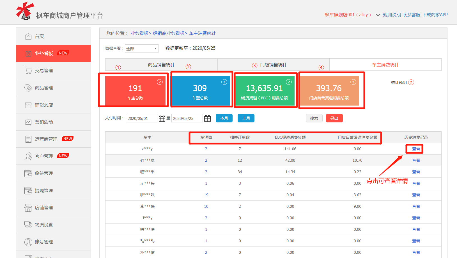Click help icon on green BBC card

(289, 82)
